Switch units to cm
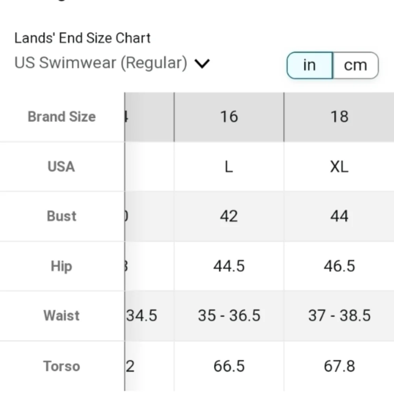394x396 pixels. point(355,65)
